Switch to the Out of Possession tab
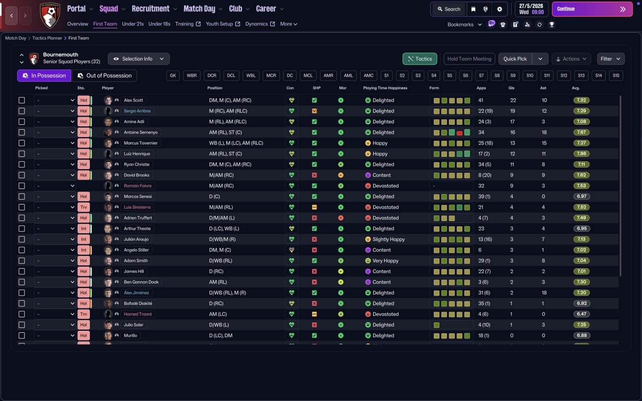 pos(104,76)
